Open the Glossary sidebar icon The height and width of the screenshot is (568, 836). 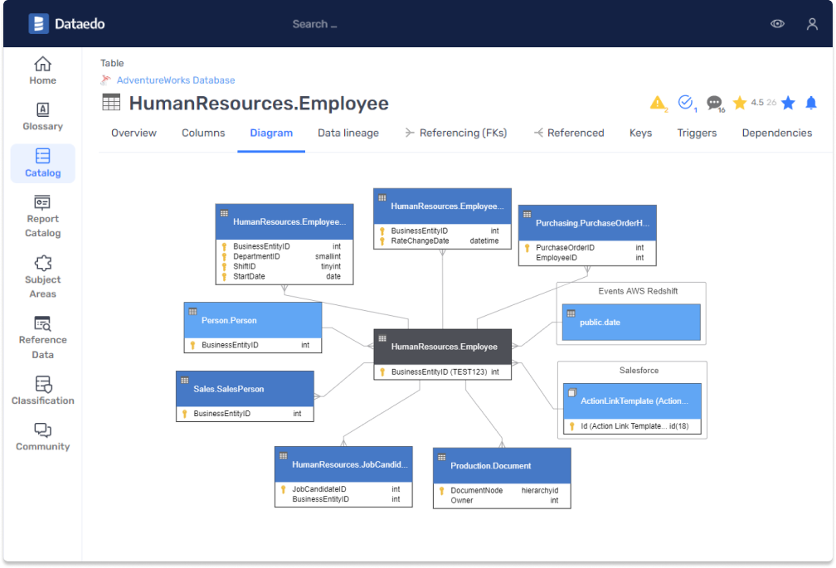point(43,110)
